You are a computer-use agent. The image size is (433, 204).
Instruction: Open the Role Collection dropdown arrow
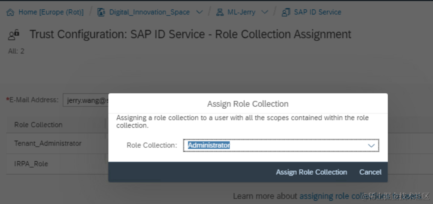pos(371,146)
